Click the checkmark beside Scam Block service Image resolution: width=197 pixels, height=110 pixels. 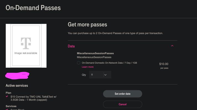tap(7, 109)
